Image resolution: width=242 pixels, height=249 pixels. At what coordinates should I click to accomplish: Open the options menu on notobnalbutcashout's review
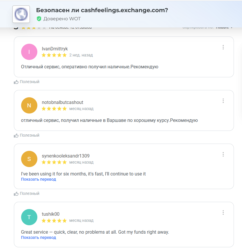223,101
